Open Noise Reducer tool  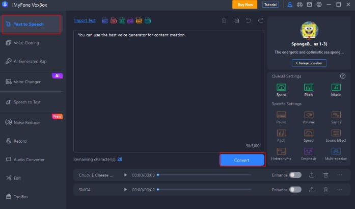coord(23,122)
